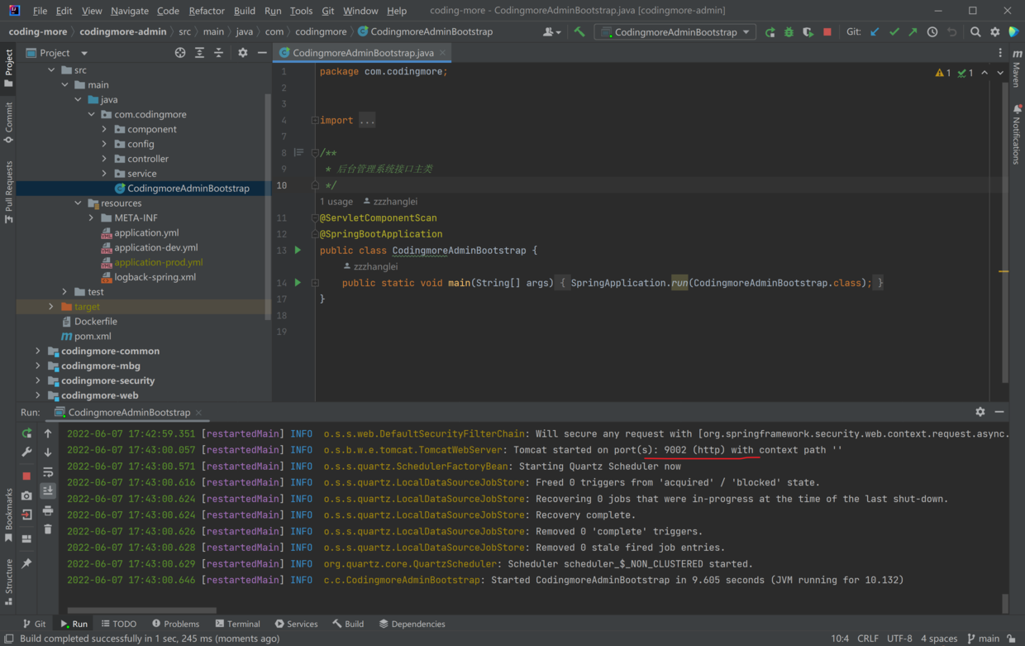Start debugging with the green bug icon
Screen dimensions: 1025x646
(x=789, y=32)
